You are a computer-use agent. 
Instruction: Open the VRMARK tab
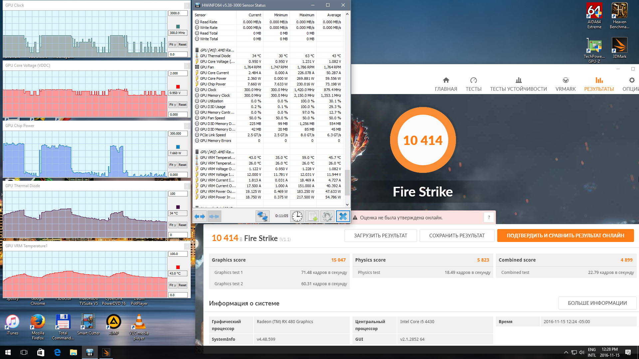point(565,84)
